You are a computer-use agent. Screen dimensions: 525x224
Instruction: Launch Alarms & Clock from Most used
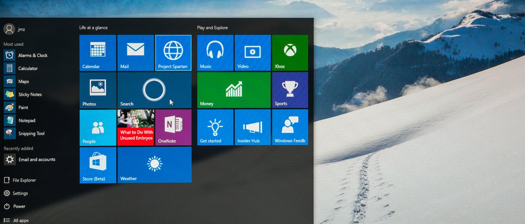tap(26, 55)
